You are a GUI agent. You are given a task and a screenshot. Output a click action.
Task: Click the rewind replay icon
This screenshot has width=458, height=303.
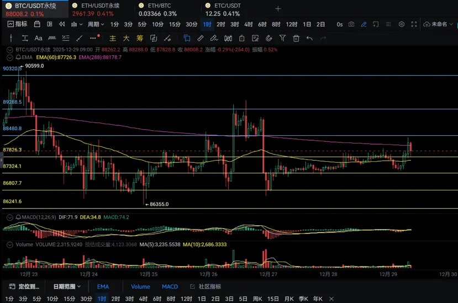coord(62,24)
